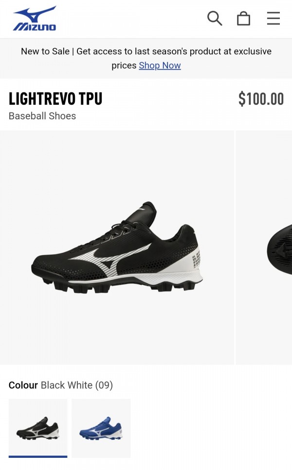
Task: Select the Baseball Shoes subtitle text
Action: click(42, 116)
